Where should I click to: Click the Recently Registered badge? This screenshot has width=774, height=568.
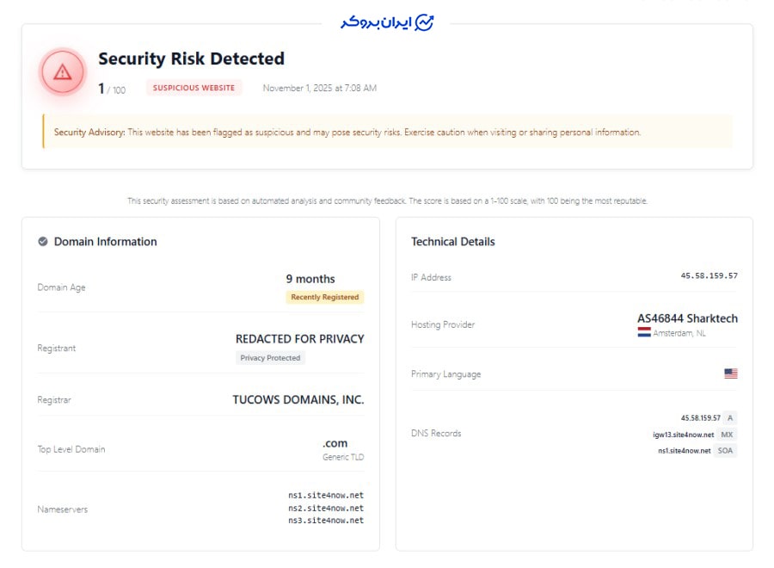(324, 297)
